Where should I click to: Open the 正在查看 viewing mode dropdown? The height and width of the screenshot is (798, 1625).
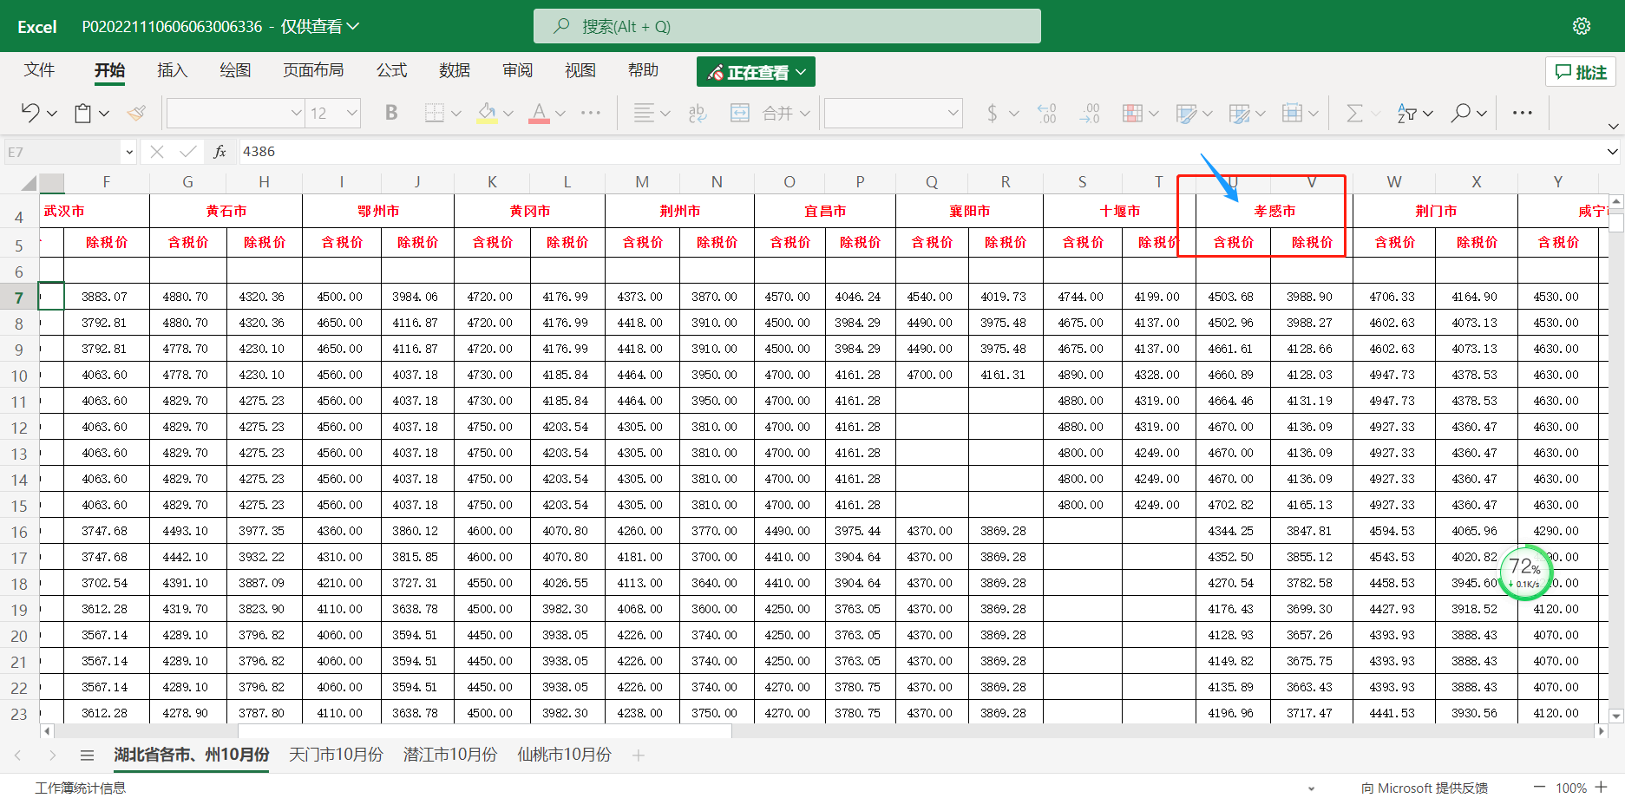756,72
